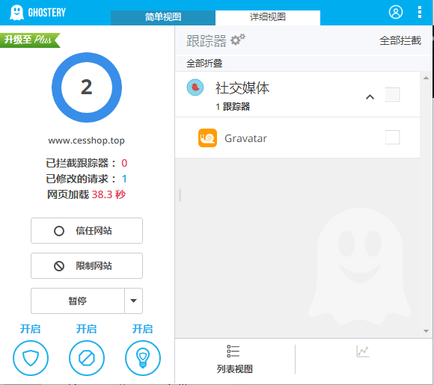The image size is (434, 385).
Task: Check the 社交媒体 category block checkbox
Action: click(x=392, y=95)
